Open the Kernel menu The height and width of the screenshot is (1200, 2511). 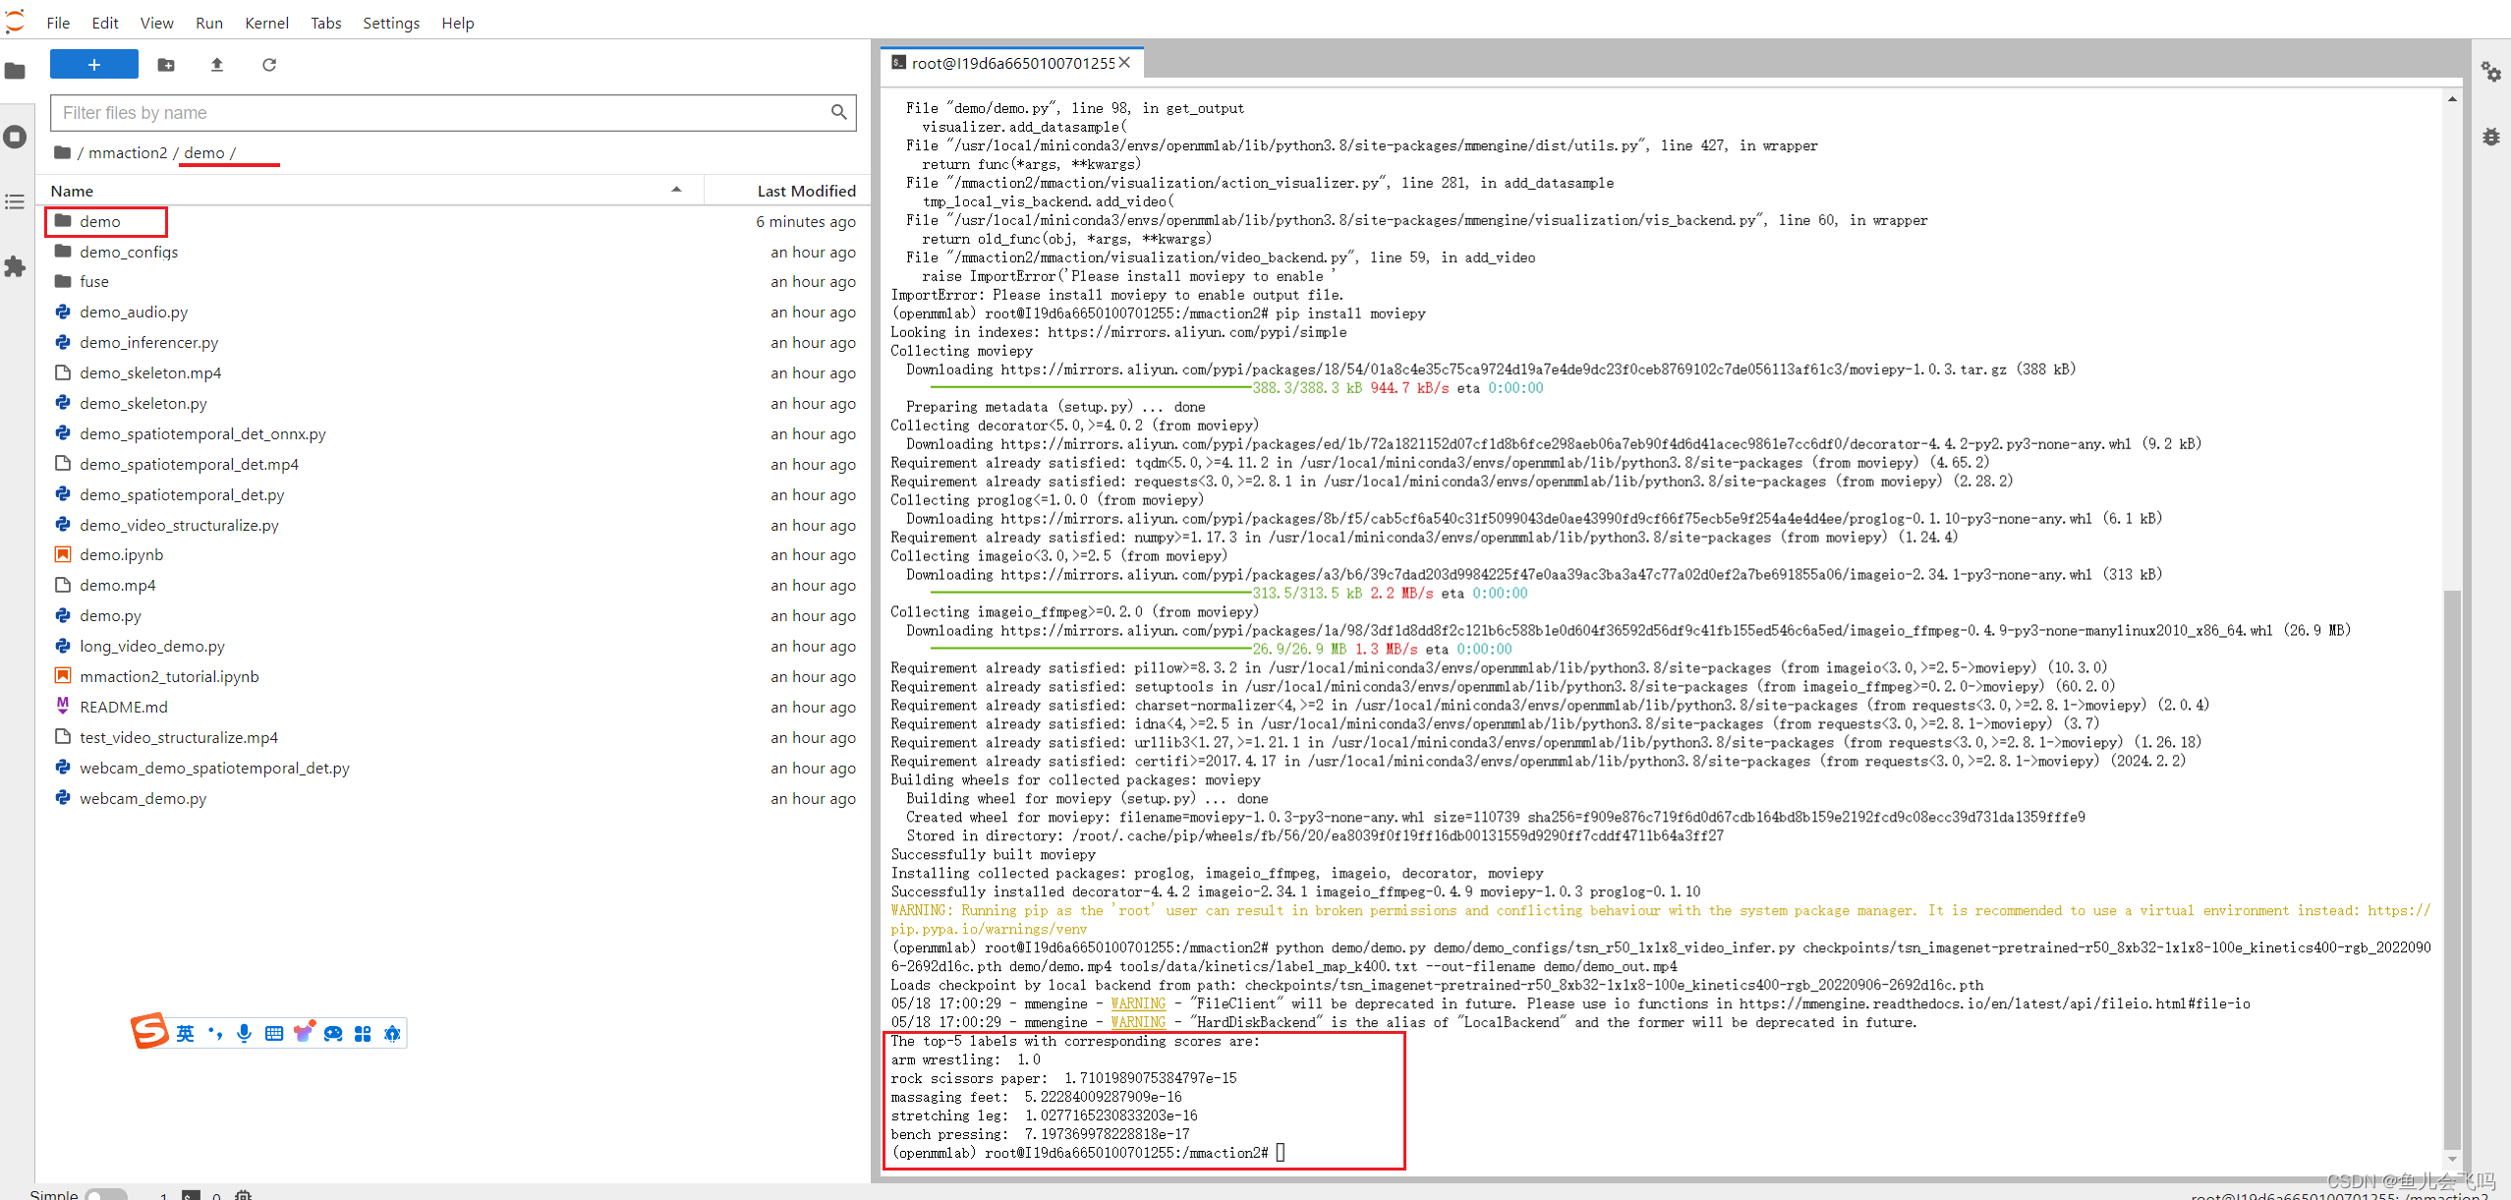pyautogui.click(x=266, y=23)
